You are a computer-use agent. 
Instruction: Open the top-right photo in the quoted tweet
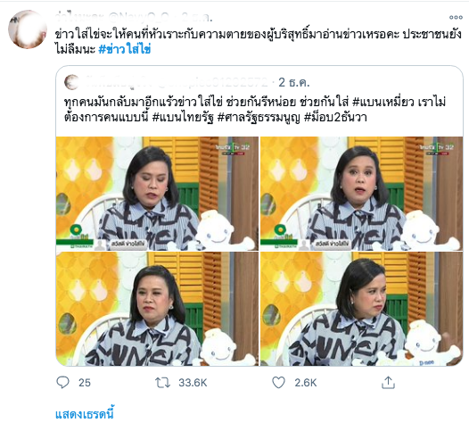[362, 194]
